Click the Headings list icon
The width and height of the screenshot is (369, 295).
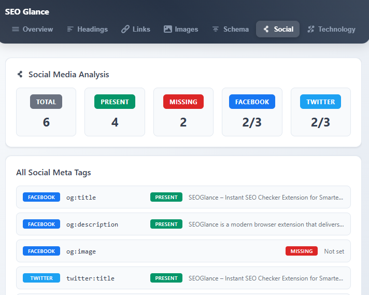70,29
